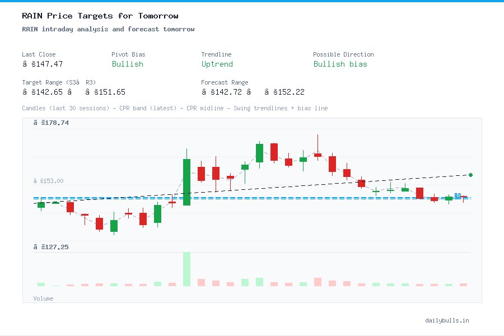Click the 153.00 price axis label
This screenshot has height=336, width=504.
48,181
